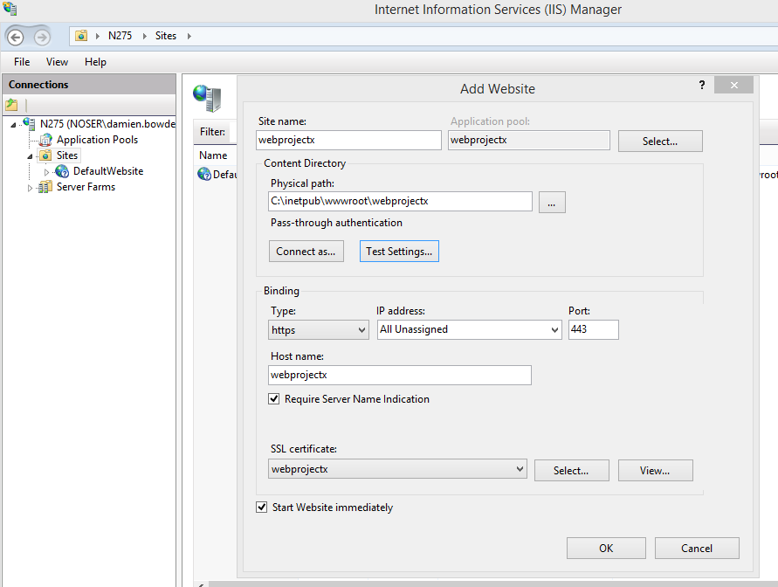Select the N275 server node icon
Screen dimensions: 778x587
pyautogui.click(x=30, y=124)
